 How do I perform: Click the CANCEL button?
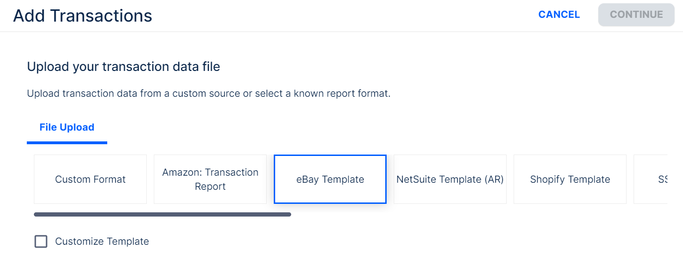click(x=559, y=15)
